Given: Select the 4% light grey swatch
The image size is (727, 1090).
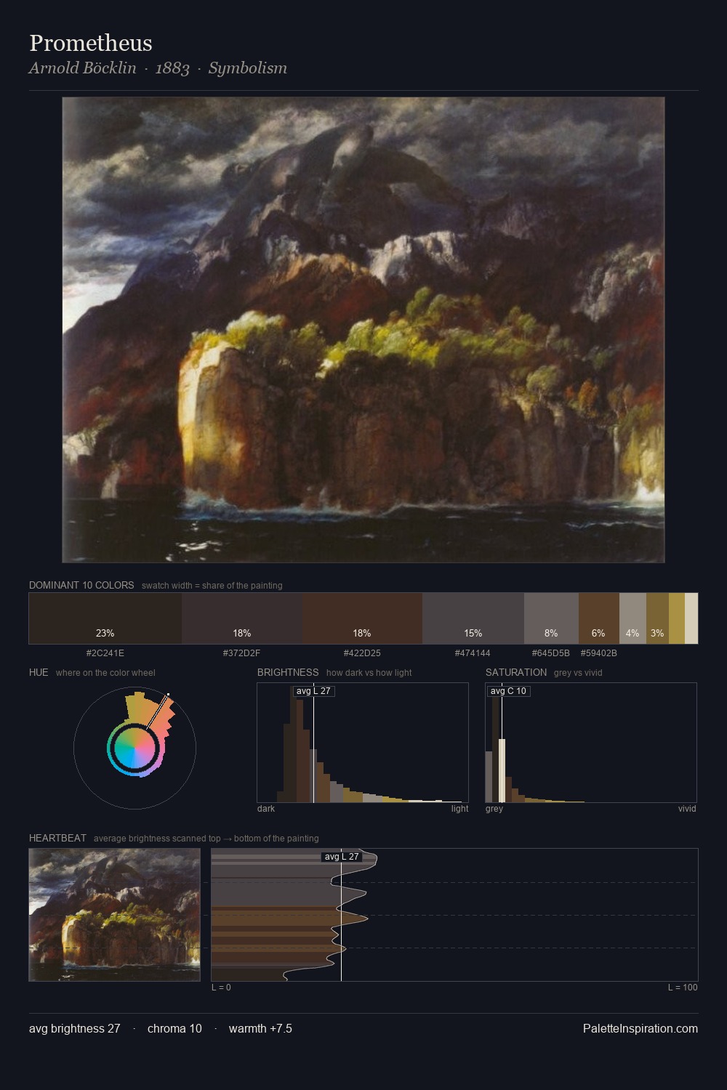Looking at the screenshot, I should [632, 618].
